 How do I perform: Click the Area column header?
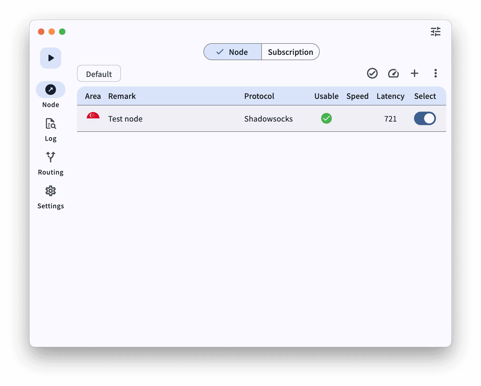tap(93, 96)
